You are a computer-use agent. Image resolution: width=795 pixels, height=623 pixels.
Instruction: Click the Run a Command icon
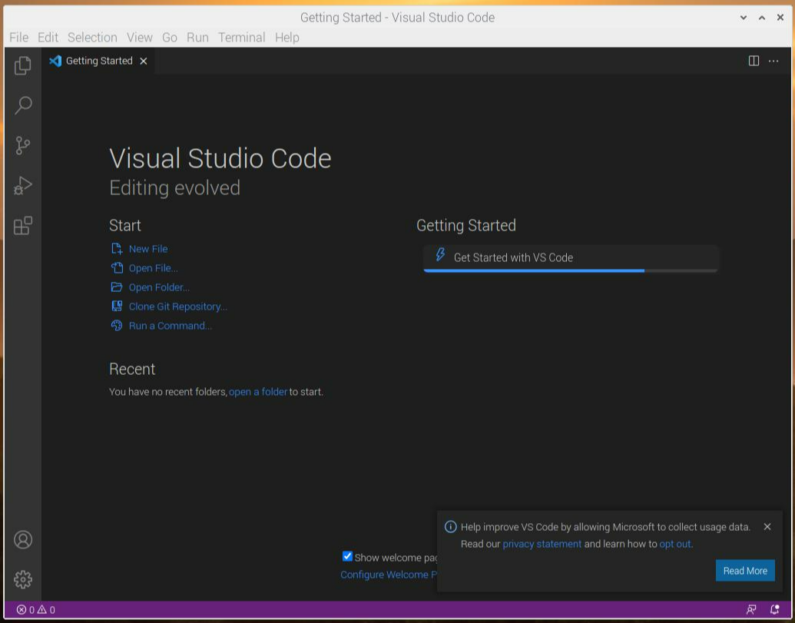click(x=117, y=326)
